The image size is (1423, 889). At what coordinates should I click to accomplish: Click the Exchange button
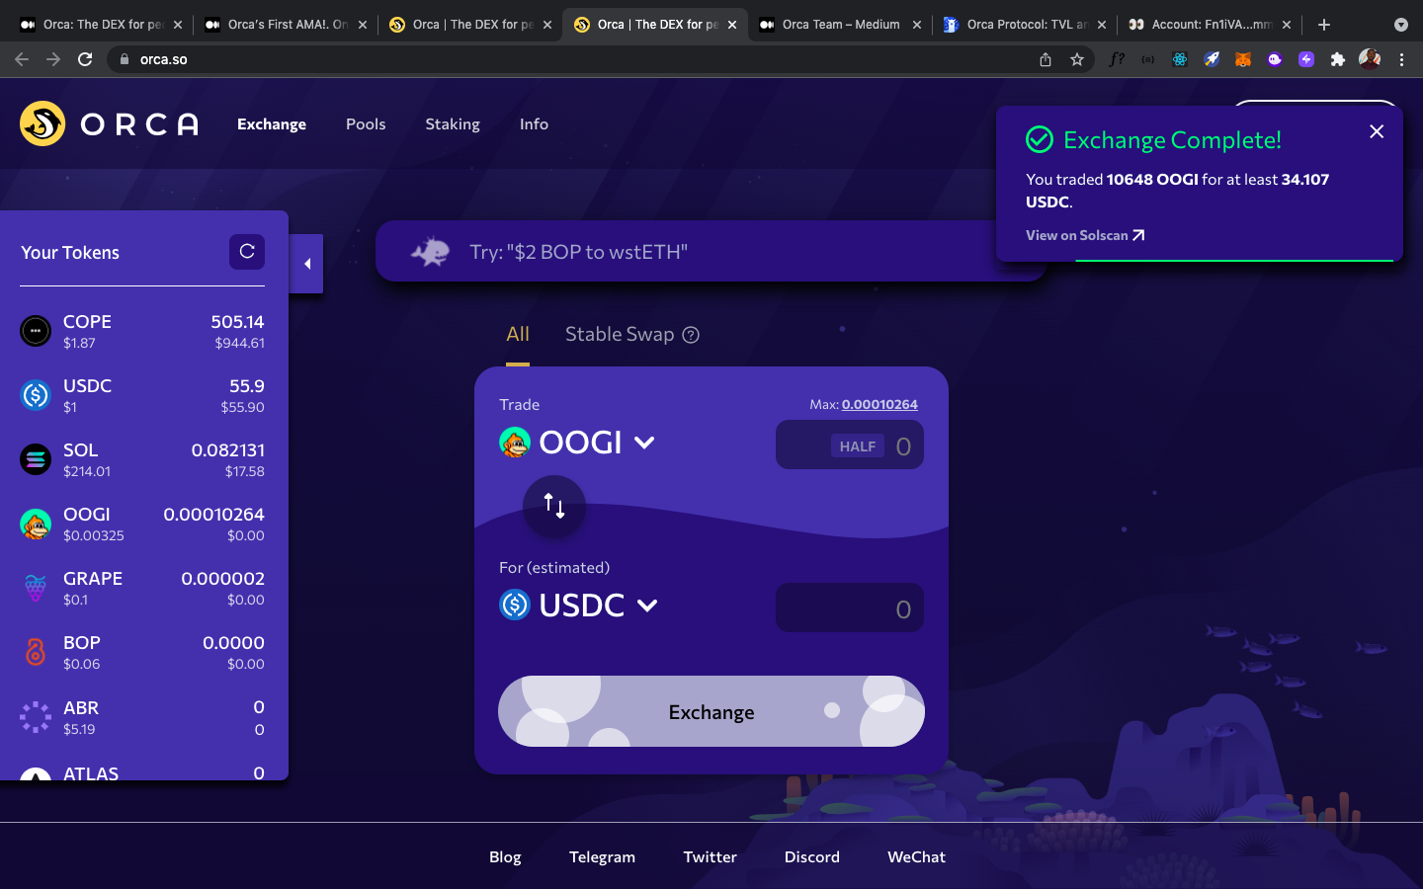[x=711, y=711]
